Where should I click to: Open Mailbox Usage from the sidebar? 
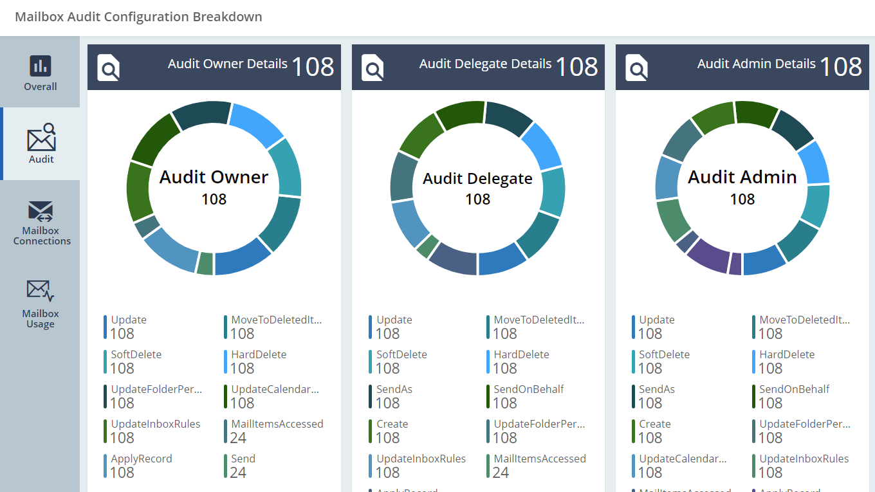tap(40, 302)
